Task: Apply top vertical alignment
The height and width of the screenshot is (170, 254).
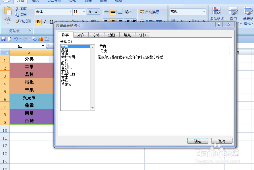Action: pyautogui.click(x=106, y=12)
